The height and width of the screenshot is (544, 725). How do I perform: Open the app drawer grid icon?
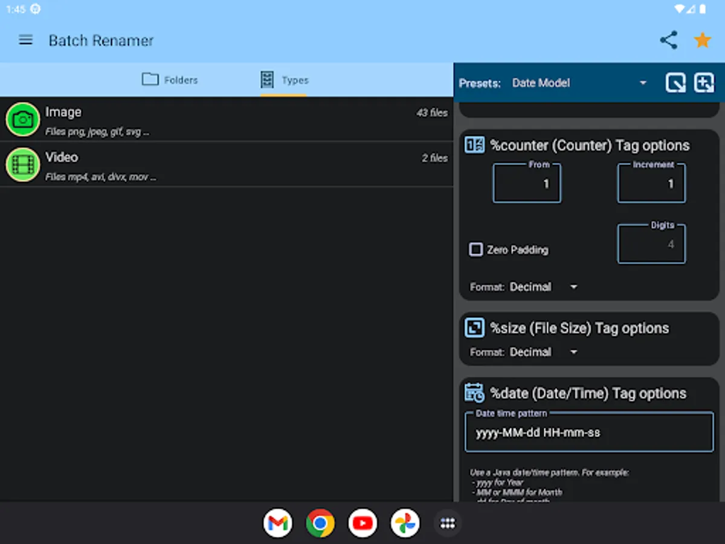coord(447,523)
